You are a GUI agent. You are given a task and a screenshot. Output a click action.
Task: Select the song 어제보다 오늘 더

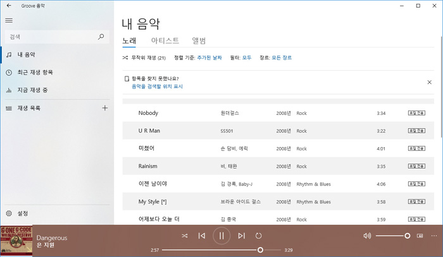pos(159,219)
